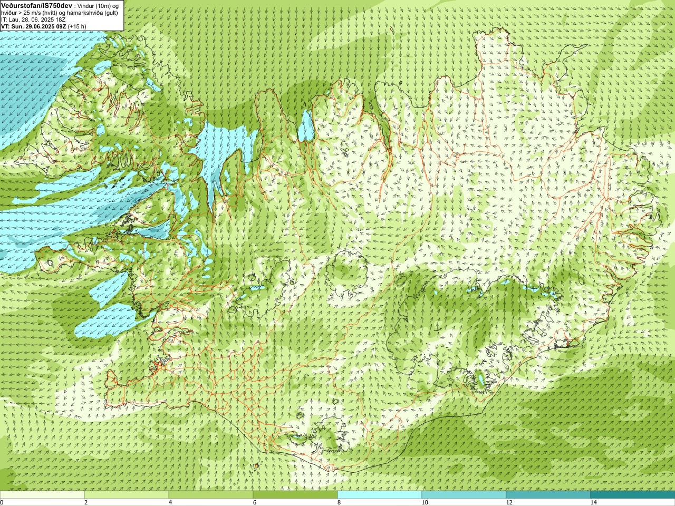Click the "Veðurstofan/IS750dev" title text

[x=37, y=5]
